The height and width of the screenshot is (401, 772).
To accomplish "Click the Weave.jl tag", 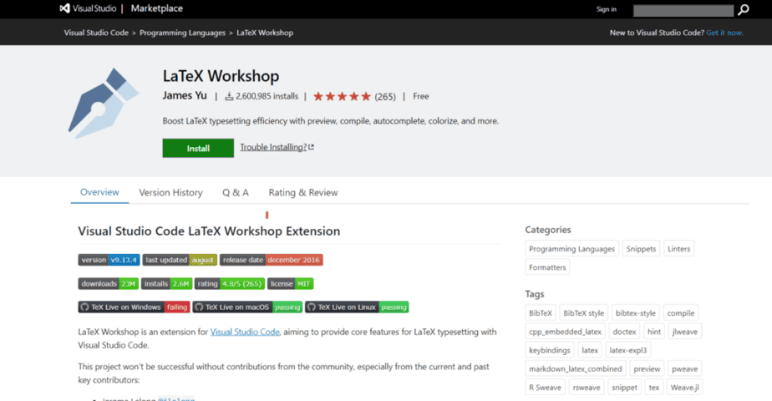I will [685, 388].
